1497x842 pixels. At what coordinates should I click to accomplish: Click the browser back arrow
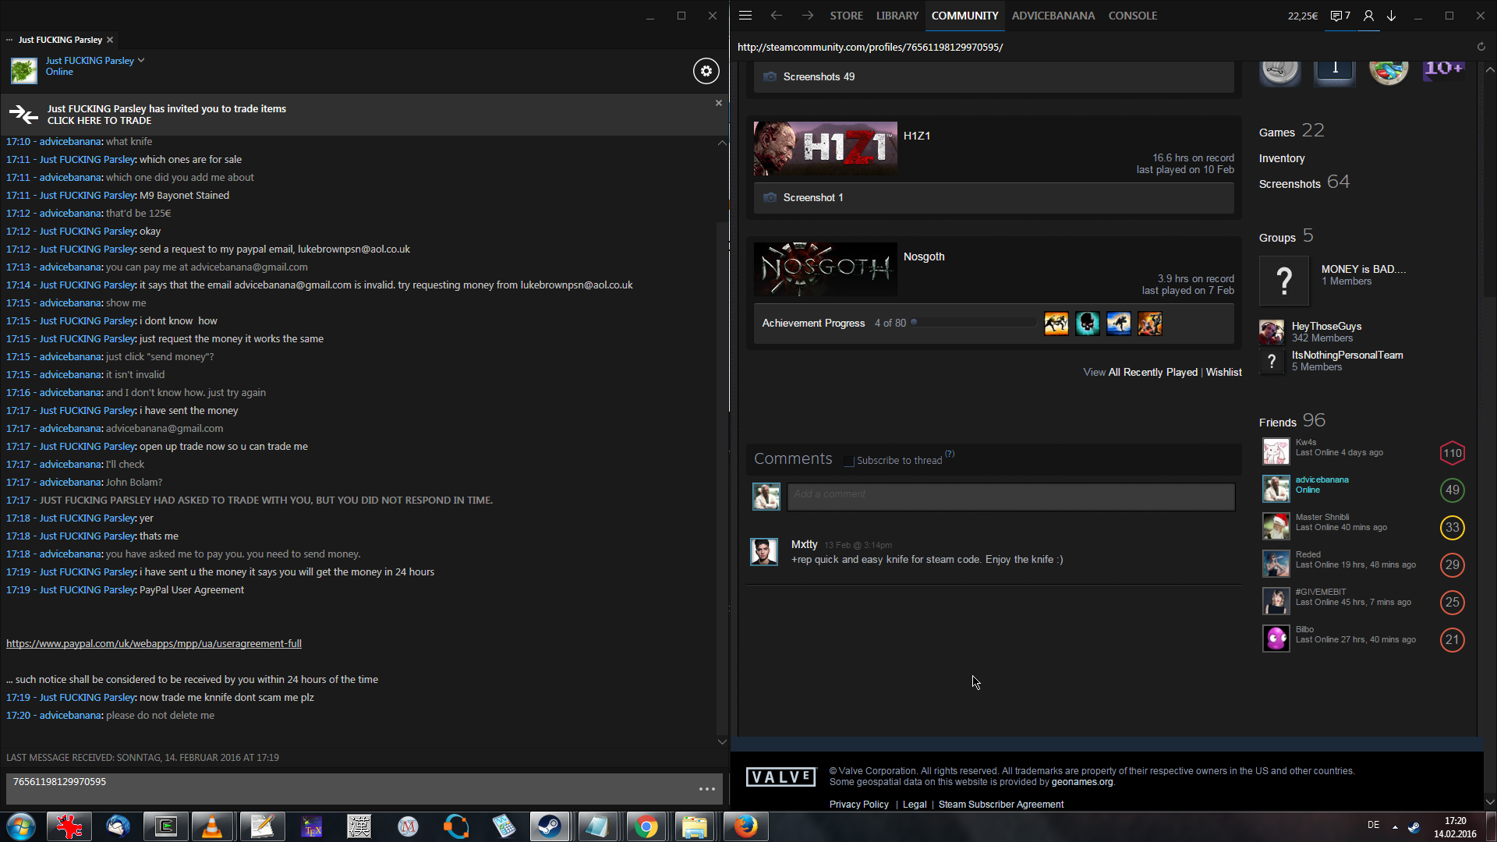(776, 16)
